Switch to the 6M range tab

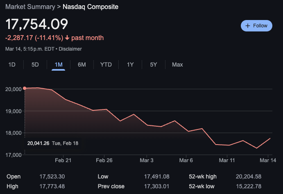[x=82, y=65]
